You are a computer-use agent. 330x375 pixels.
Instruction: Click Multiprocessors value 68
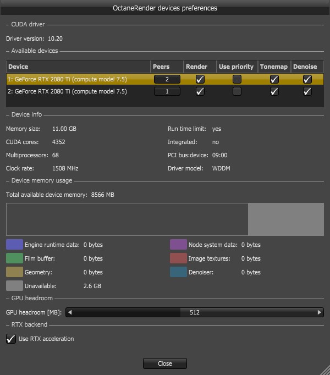pyautogui.click(x=56, y=155)
